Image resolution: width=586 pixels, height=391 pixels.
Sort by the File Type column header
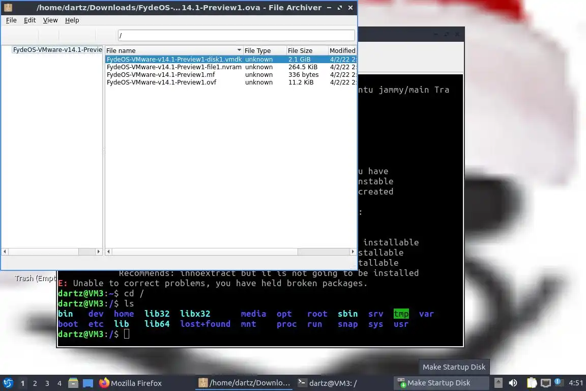pos(264,50)
